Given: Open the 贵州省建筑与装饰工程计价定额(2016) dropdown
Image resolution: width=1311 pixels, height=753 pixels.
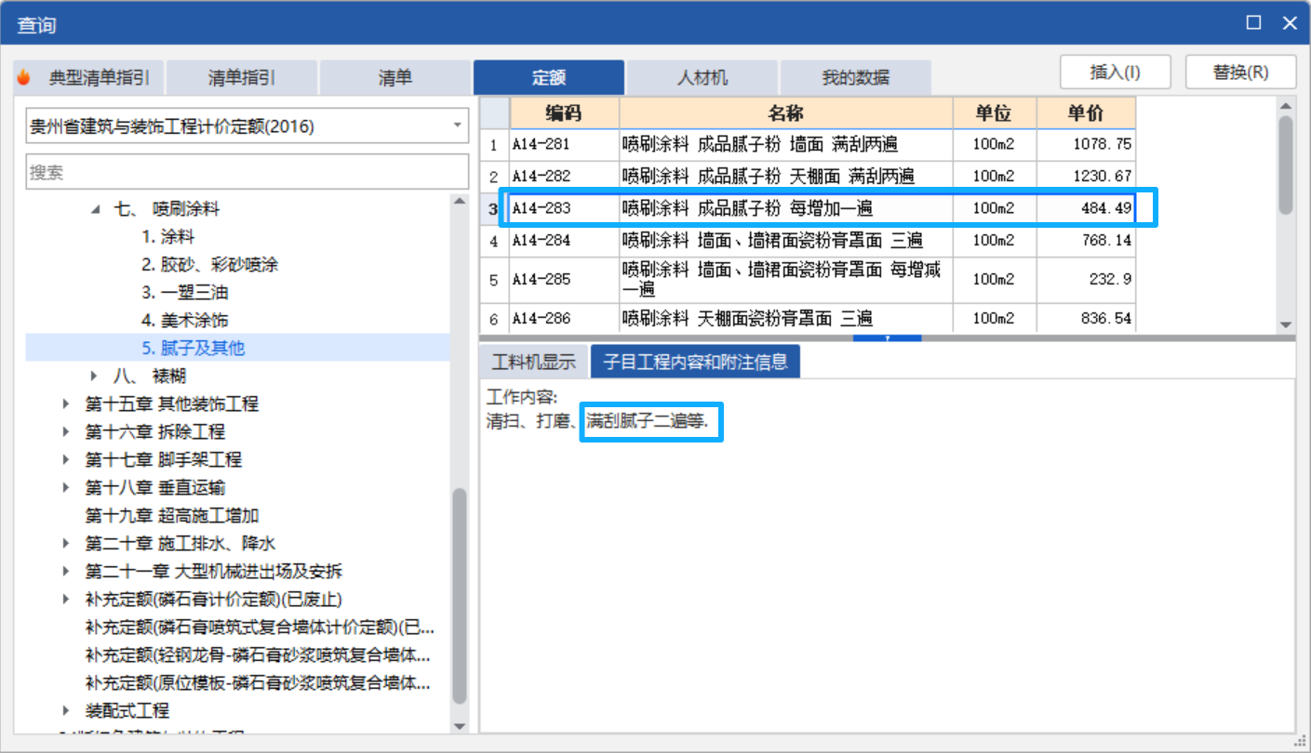Looking at the screenshot, I should (x=457, y=125).
